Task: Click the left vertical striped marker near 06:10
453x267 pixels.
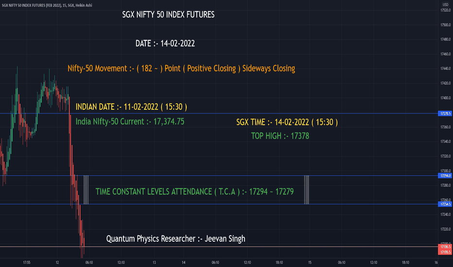Action: click(x=86, y=190)
